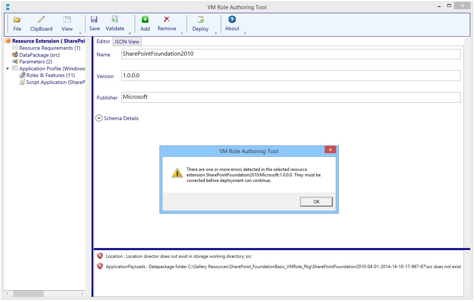Click the Save icon
This screenshot has width=475, height=302.
point(94,23)
